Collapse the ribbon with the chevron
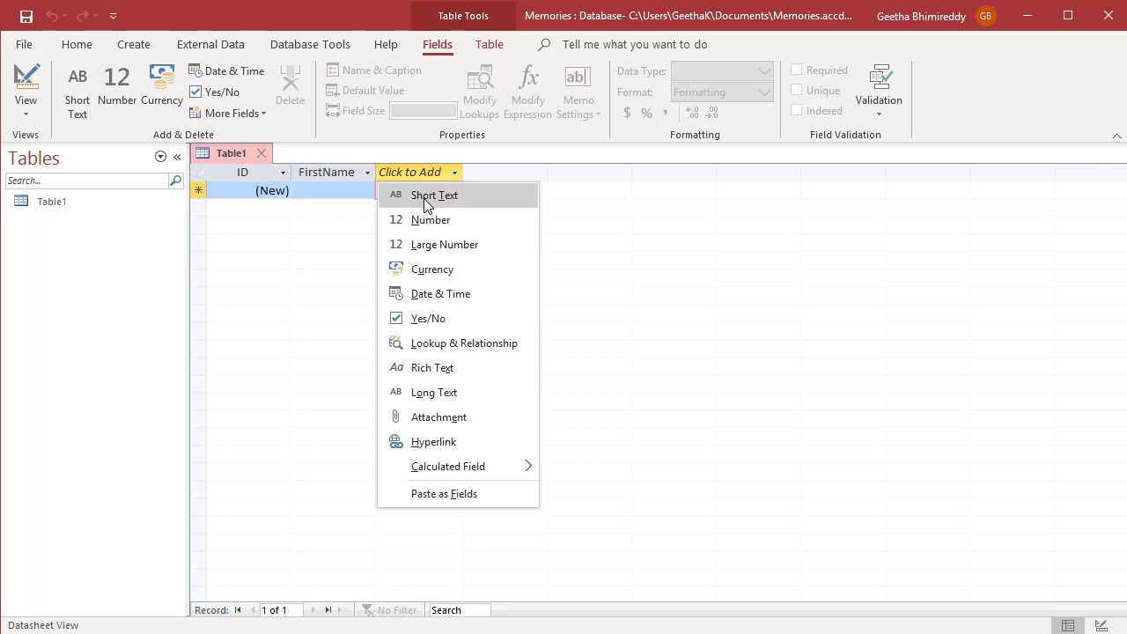 1116,136
